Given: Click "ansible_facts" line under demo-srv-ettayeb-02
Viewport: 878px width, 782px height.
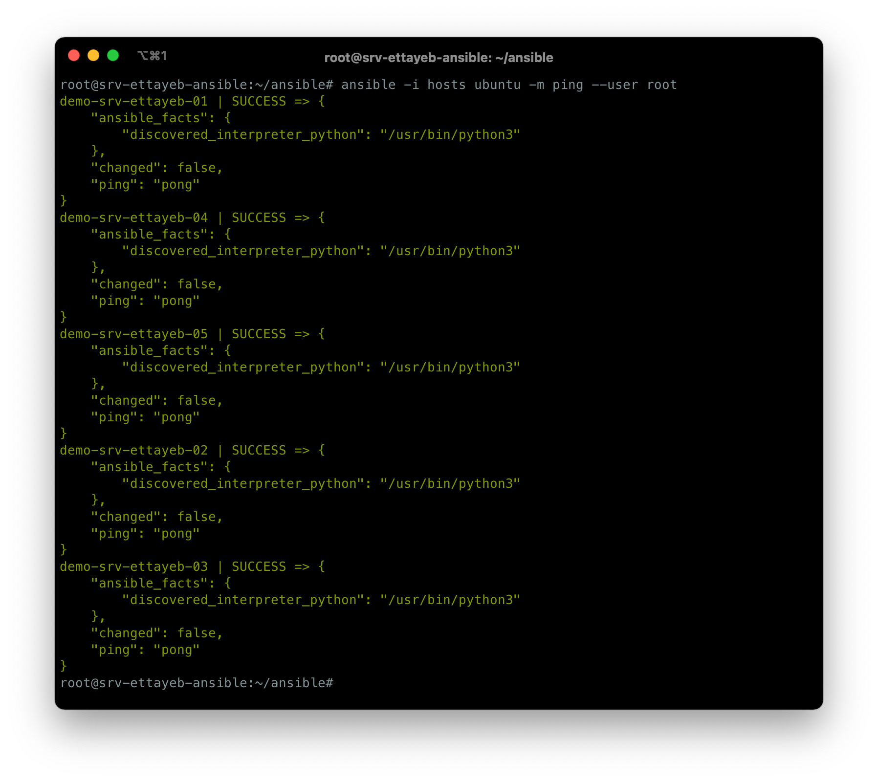Looking at the screenshot, I should coord(161,467).
